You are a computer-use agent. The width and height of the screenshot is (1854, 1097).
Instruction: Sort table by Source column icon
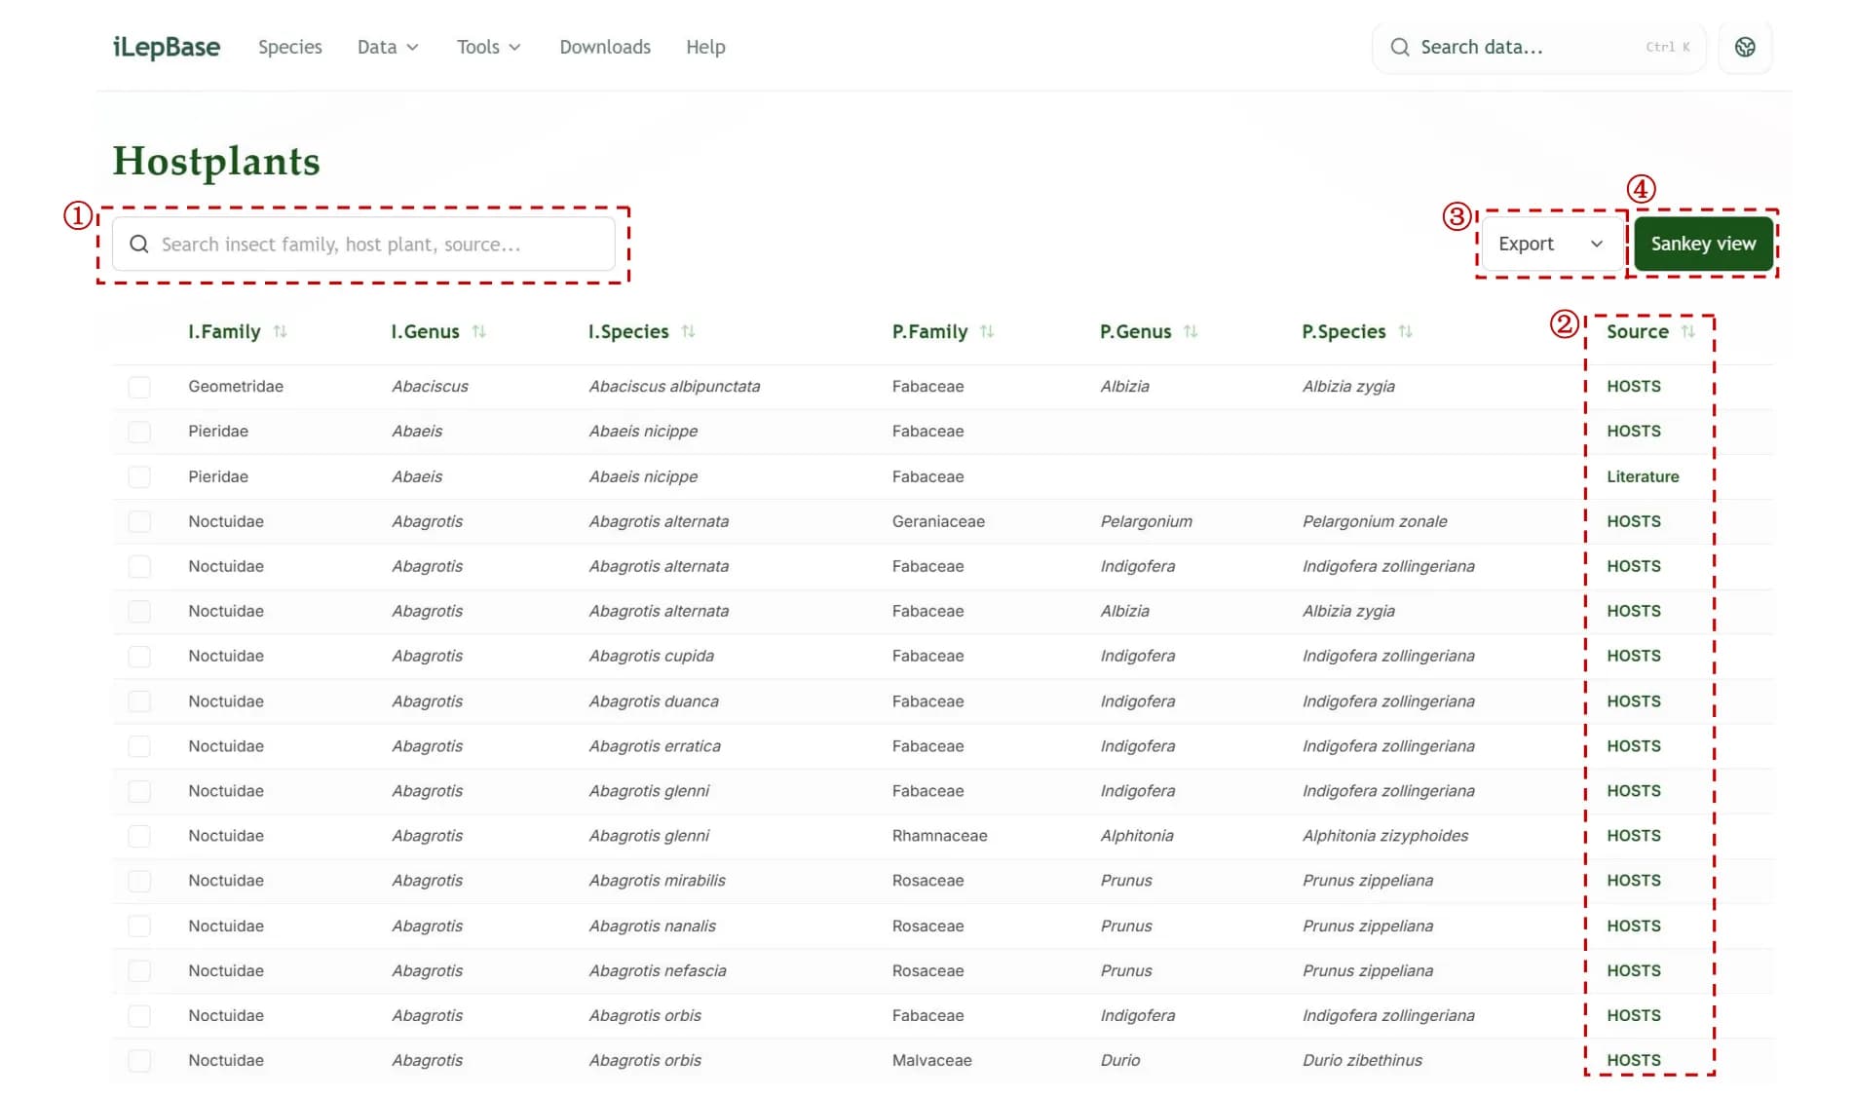click(x=1688, y=331)
